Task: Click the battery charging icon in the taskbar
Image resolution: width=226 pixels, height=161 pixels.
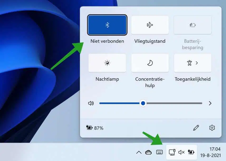Action: tap(191, 152)
